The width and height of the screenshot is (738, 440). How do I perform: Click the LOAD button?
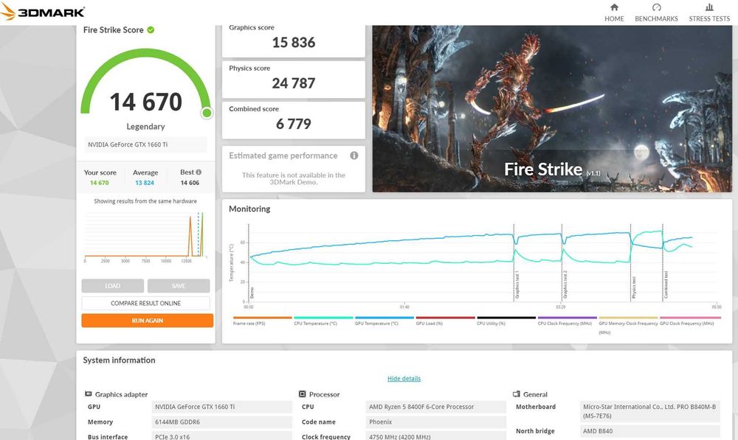(x=112, y=286)
